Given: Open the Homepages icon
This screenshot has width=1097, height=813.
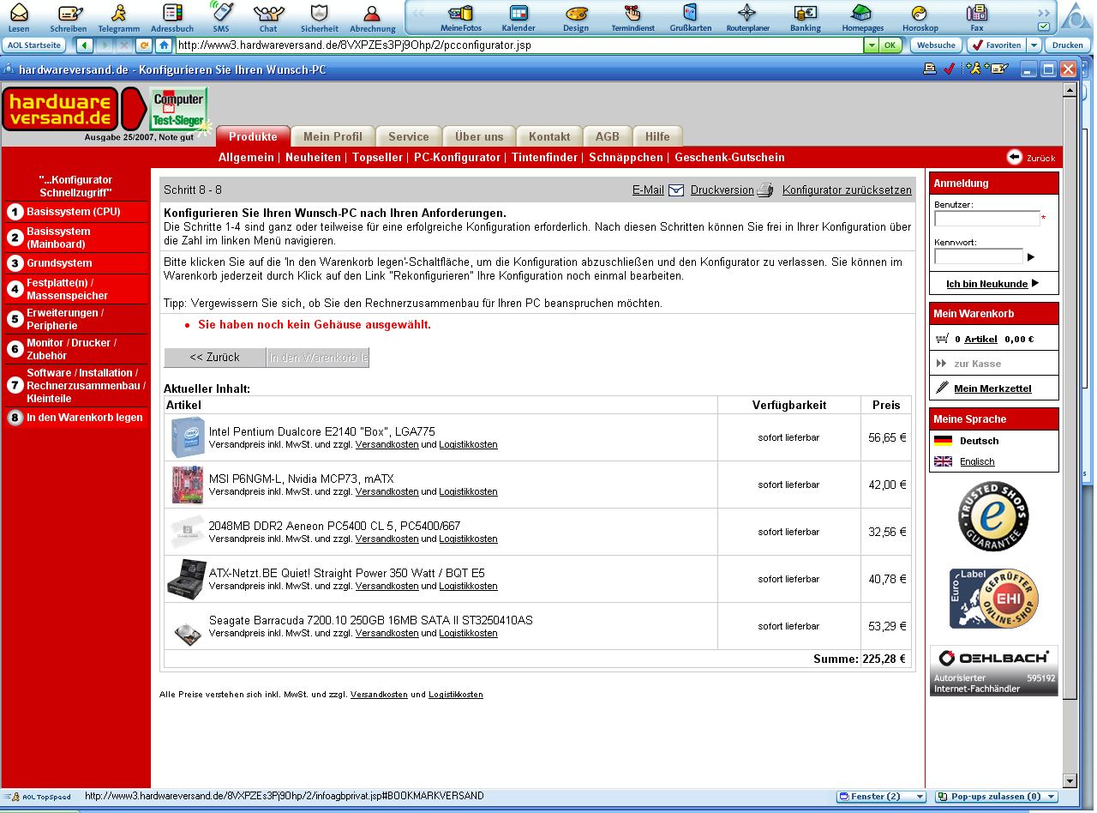Looking at the screenshot, I should pyautogui.click(x=862, y=13).
